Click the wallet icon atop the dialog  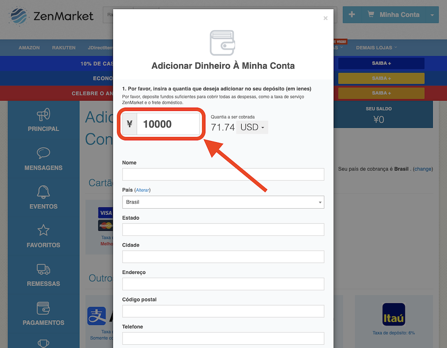click(222, 43)
